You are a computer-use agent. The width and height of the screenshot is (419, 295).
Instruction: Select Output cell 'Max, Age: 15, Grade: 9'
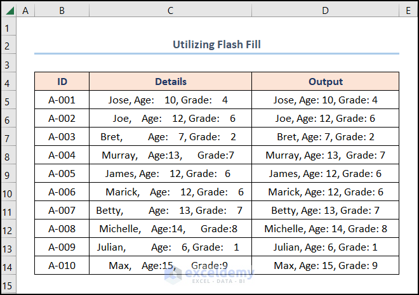pos(325,265)
